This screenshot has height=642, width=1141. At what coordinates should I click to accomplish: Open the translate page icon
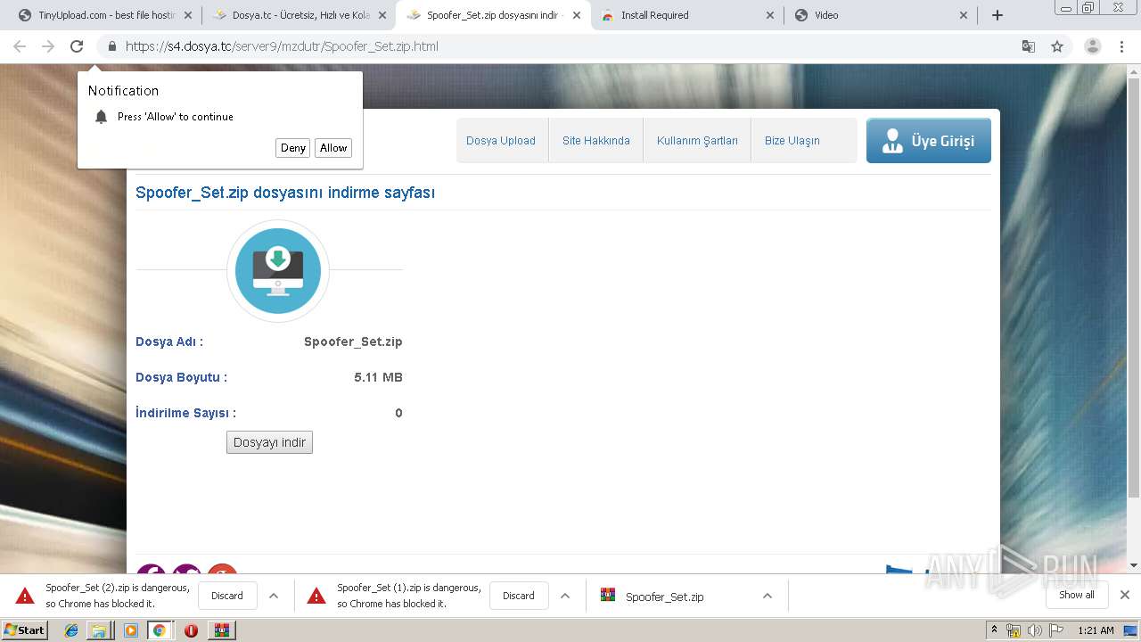[1029, 46]
